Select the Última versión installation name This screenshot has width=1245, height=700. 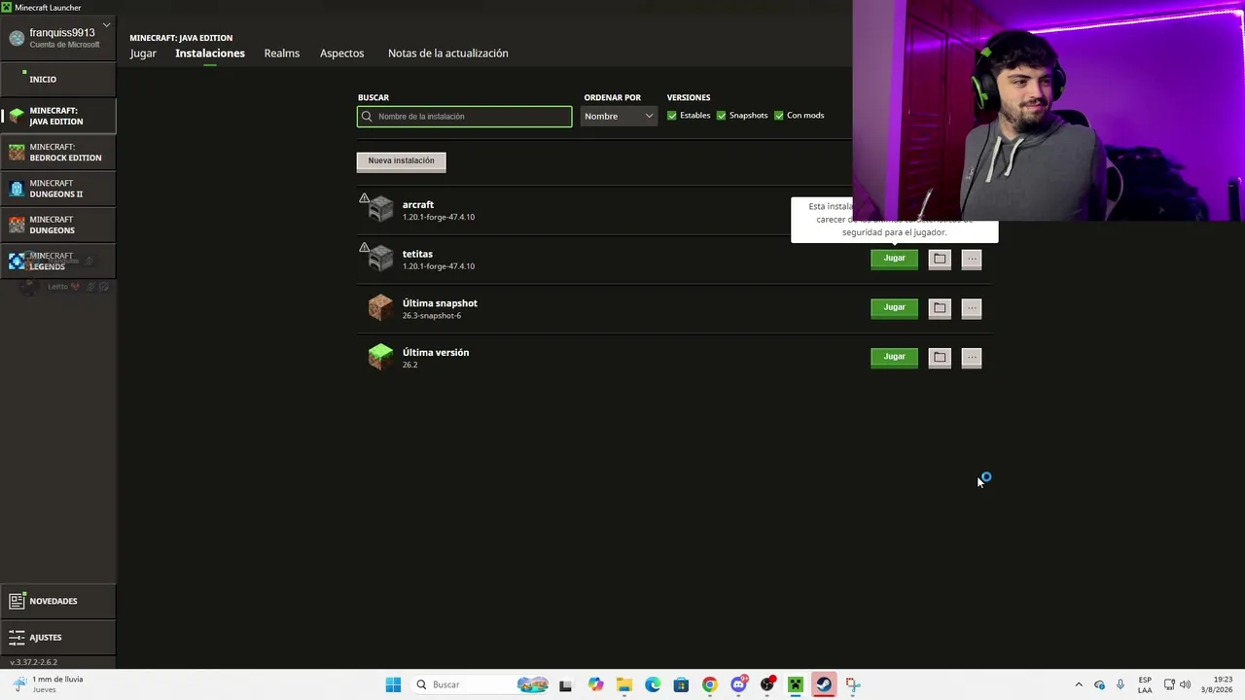click(x=436, y=353)
